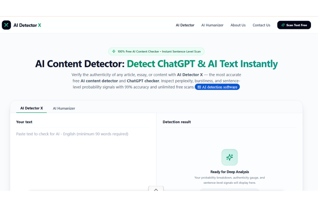This screenshot has height=207, width=318.
Task: Open Contact Us in the header
Action: pos(261,25)
